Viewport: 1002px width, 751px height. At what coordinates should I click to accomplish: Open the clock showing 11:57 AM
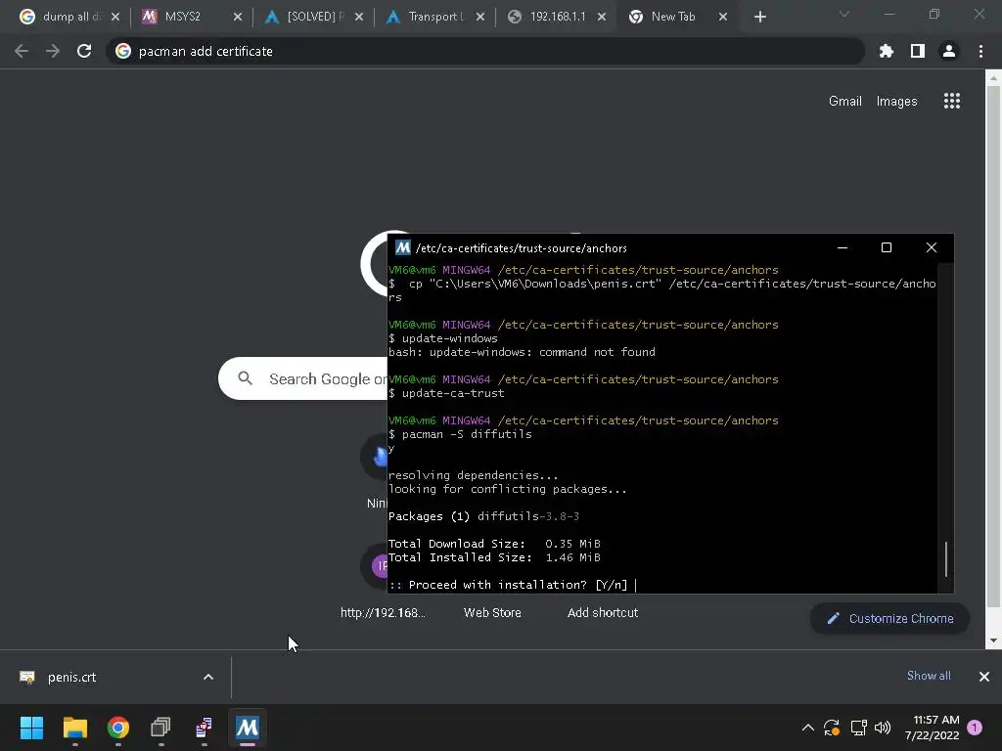(932, 728)
